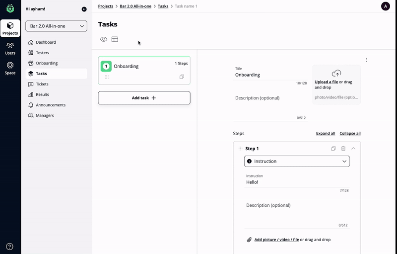The height and width of the screenshot is (254, 397).
Task: Click the Expand all link
Action: click(326, 133)
